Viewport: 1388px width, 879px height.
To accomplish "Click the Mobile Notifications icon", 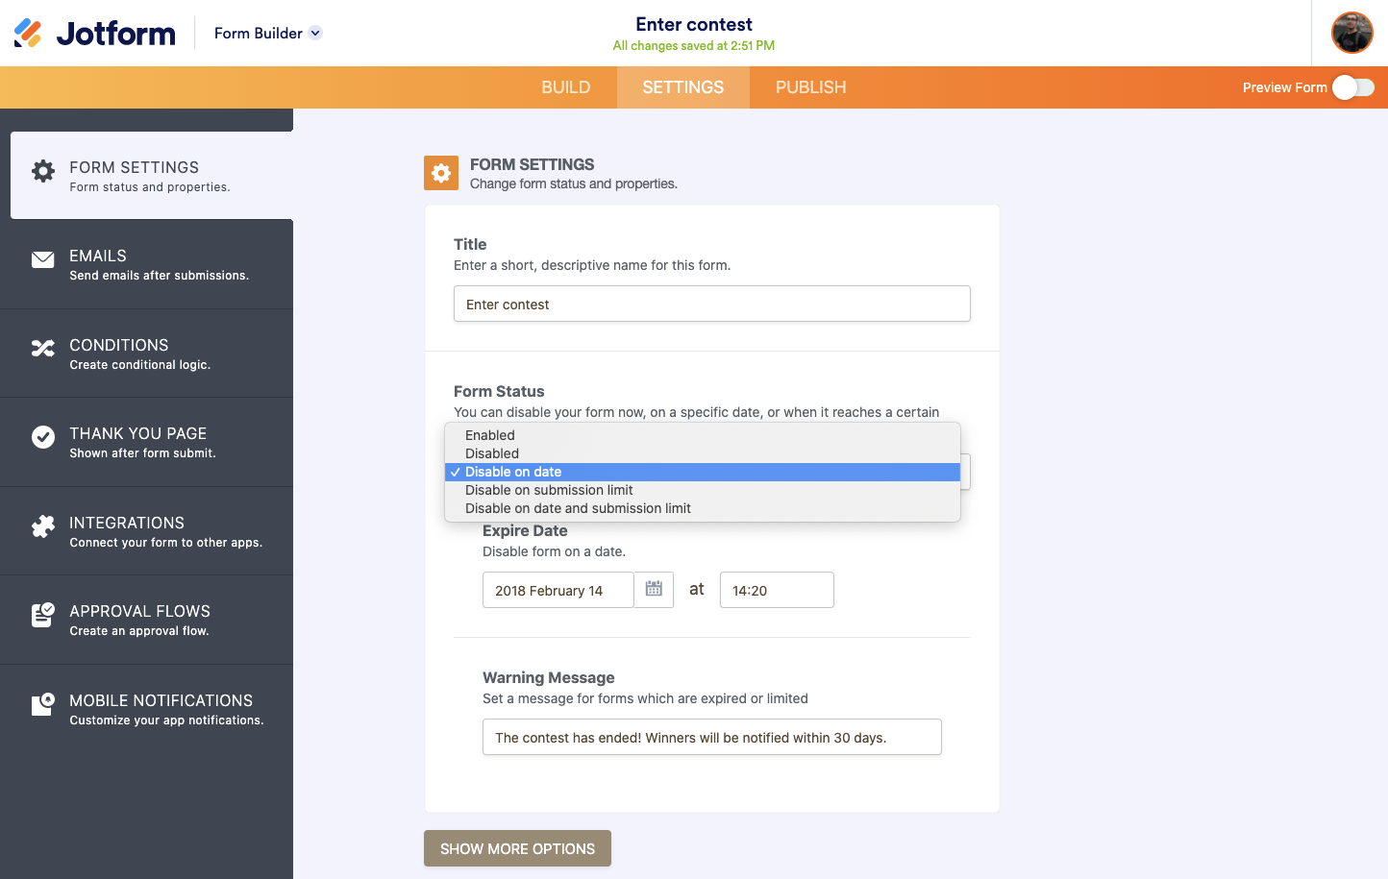I will pos(42,704).
